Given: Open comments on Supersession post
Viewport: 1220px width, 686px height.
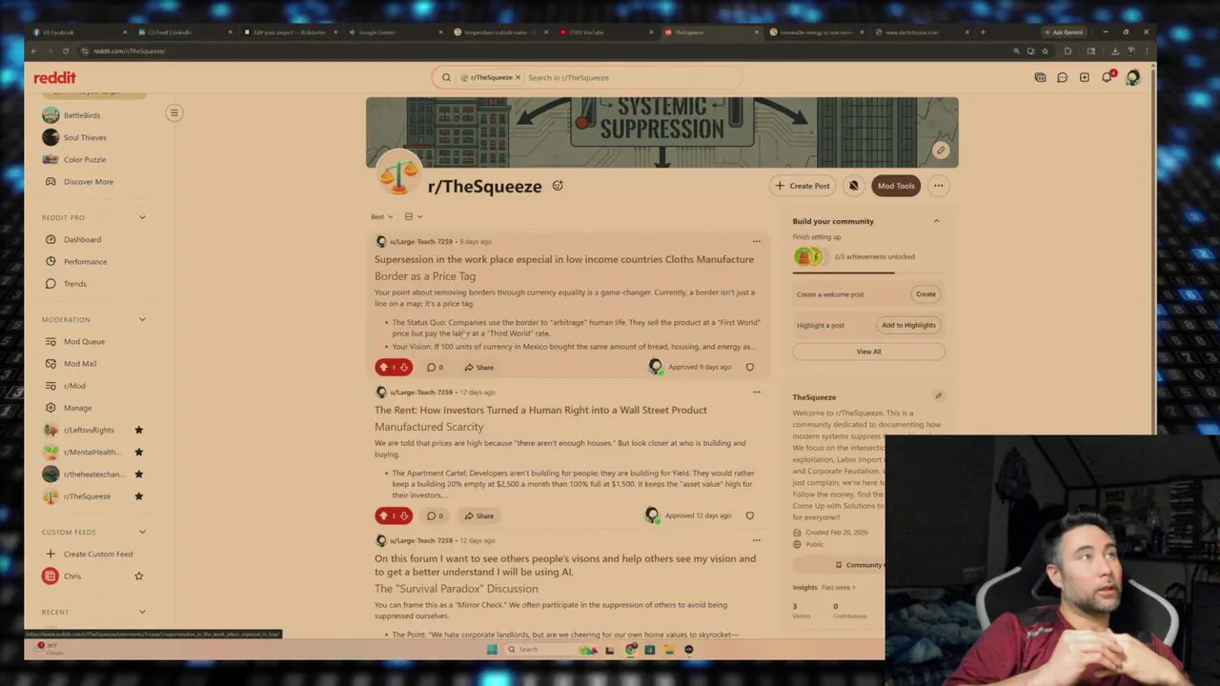Looking at the screenshot, I should tap(435, 367).
